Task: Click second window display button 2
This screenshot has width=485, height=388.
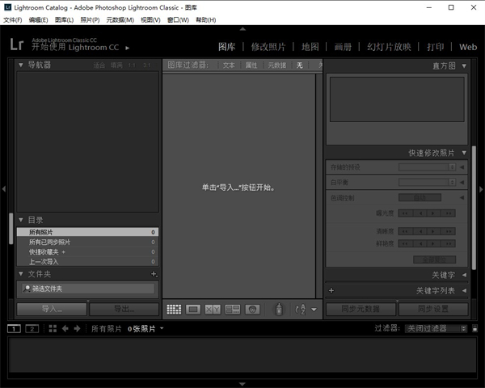Action: (x=32, y=329)
